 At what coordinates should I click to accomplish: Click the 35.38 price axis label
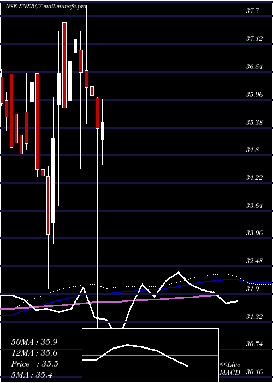(254, 122)
